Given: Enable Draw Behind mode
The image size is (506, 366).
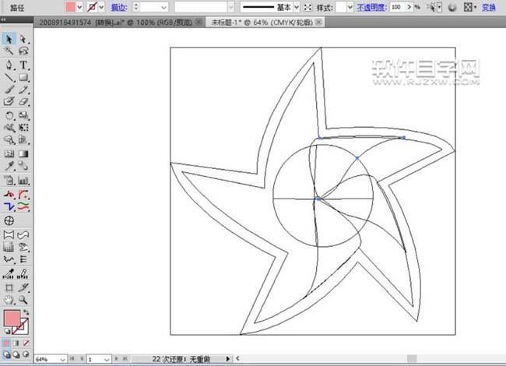Looking at the screenshot, I should pos(16,354).
